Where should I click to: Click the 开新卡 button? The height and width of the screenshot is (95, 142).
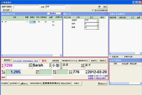(x=77, y=83)
